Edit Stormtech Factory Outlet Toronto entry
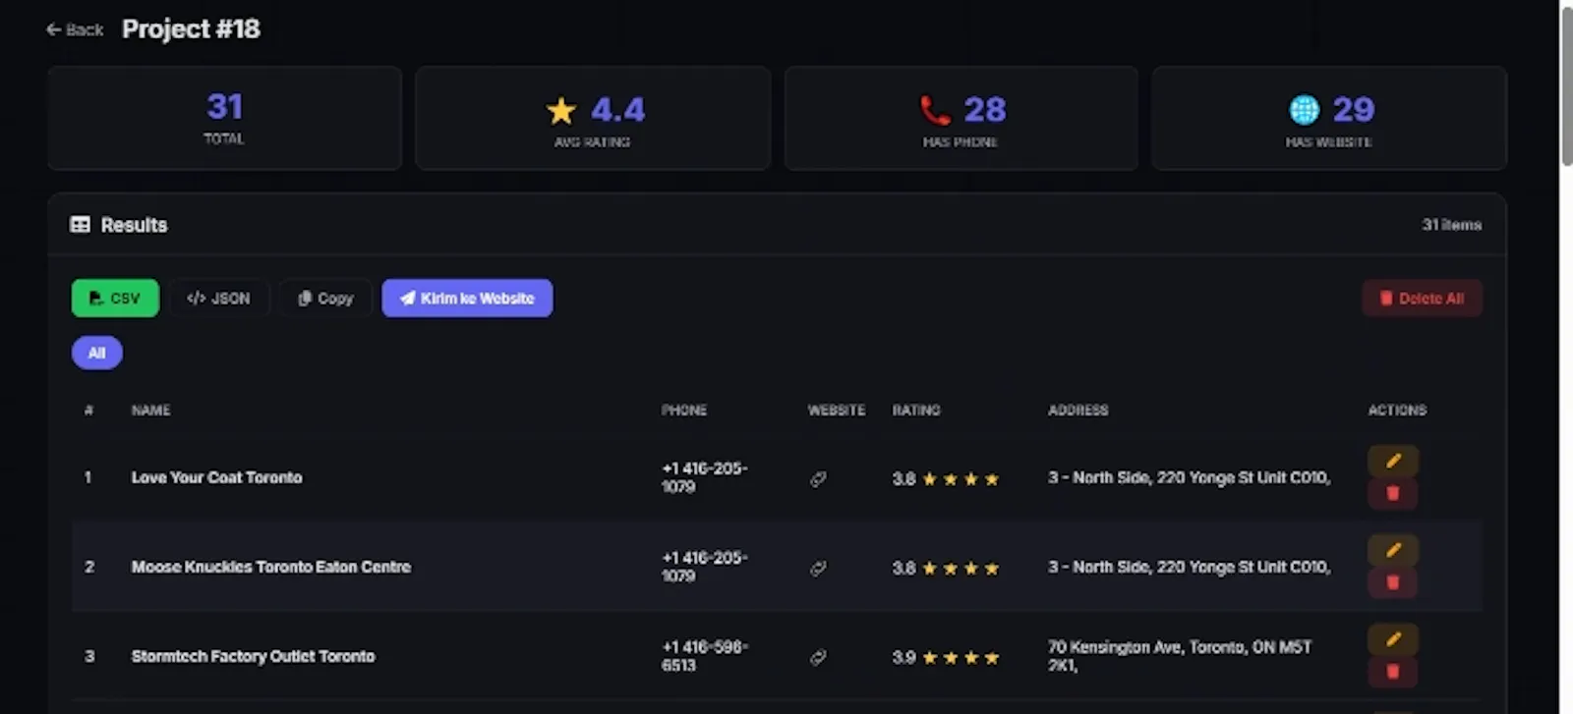 (1392, 639)
